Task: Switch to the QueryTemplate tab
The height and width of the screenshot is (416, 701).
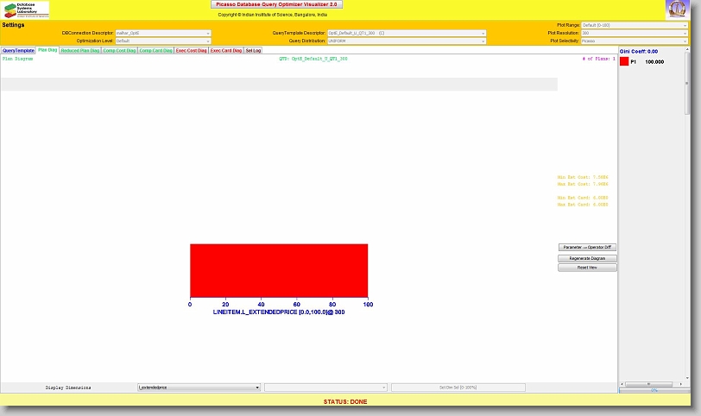Action: click(18, 51)
